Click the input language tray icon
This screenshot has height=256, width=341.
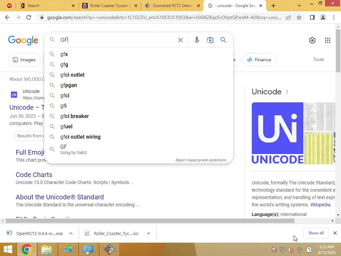point(299,250)
